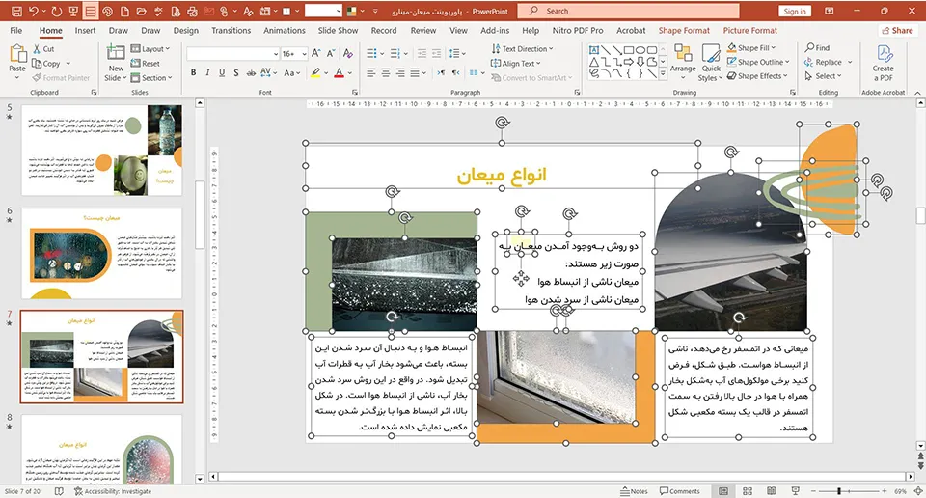Screen dimensions: 926x498
Task: Open Shape Outline dropdown
Action: (758, 62)
